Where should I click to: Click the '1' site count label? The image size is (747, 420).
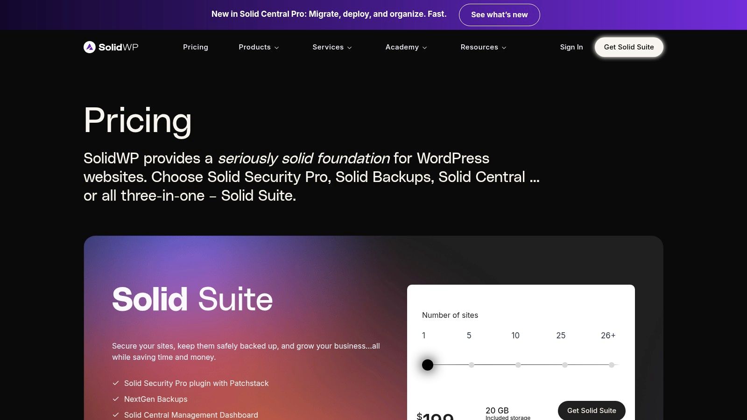click(x=423, y=336)
